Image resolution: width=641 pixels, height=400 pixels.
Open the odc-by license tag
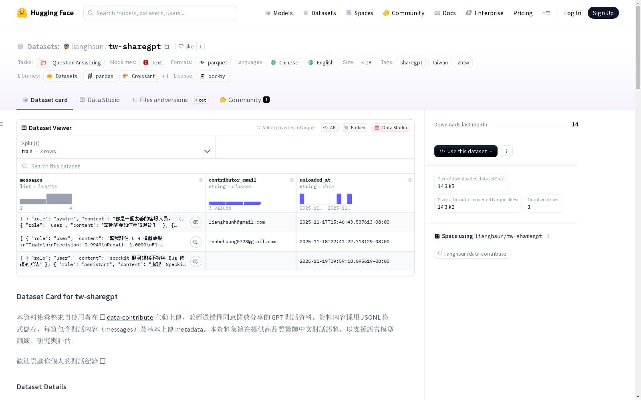(213, 76)
